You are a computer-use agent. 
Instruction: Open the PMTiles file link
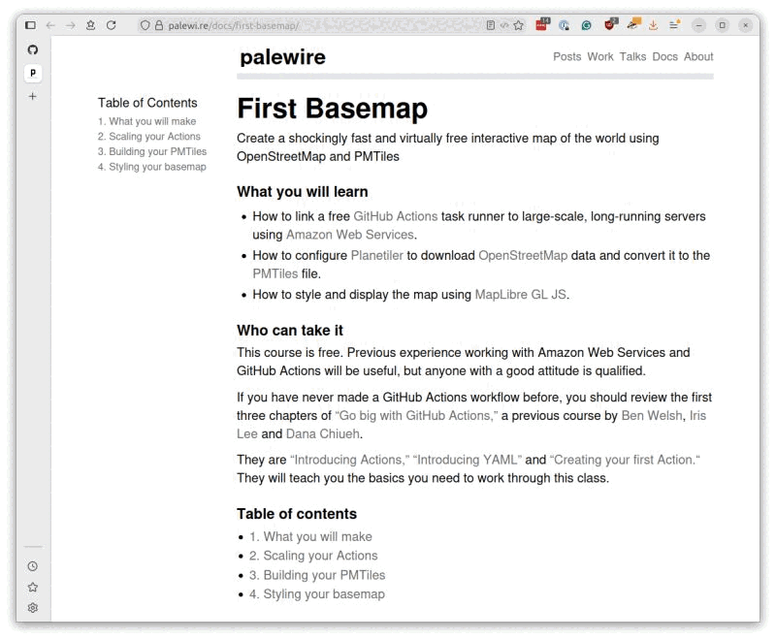275,273
